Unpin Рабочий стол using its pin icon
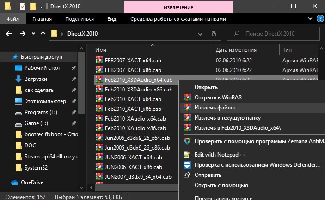Viewport: 325px width, 200px height. click(x=74, y=68)
